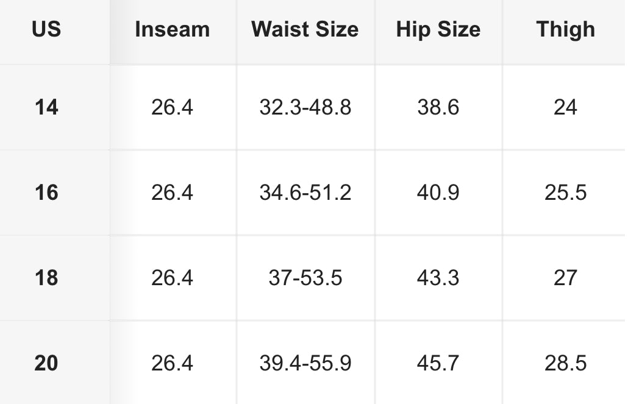Click US size 20 row label

[x=46, y=363]
